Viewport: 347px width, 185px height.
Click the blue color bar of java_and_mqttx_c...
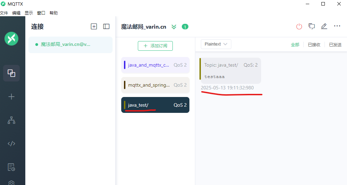click(125, 65)
